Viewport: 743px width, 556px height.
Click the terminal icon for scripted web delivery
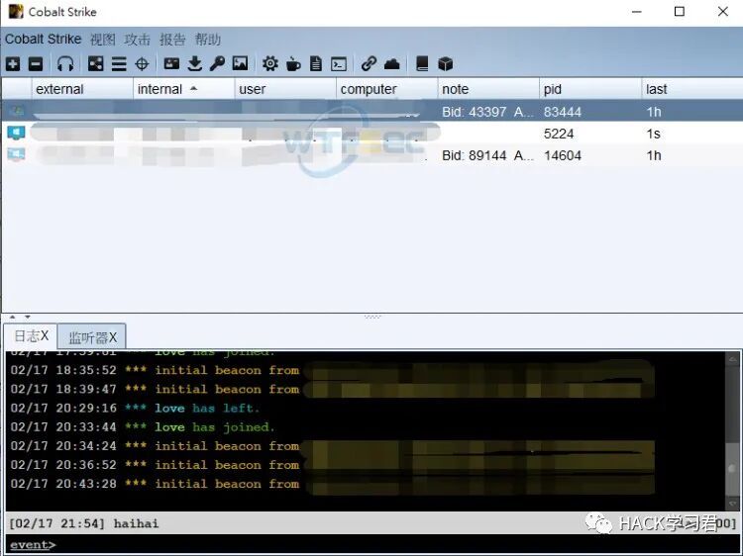point(339,63)
